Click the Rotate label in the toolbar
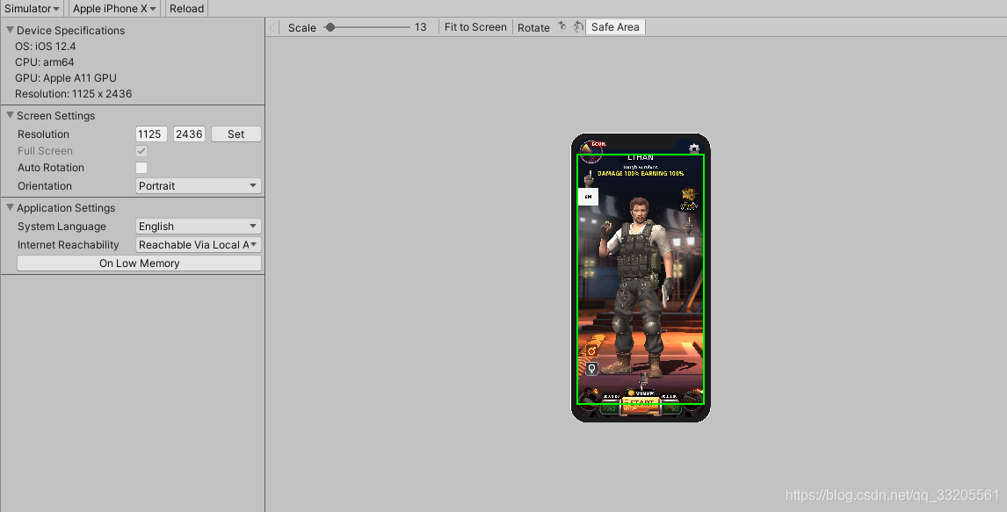The width and height of the screenshot is (1007, 512). click(533, 27)
